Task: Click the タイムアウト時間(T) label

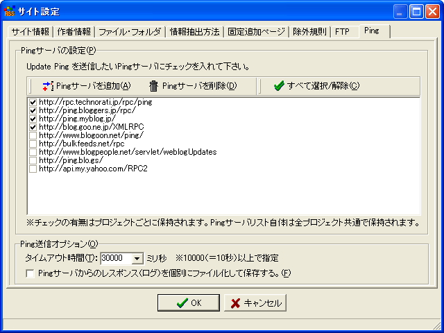Action: tap(62, 258)
